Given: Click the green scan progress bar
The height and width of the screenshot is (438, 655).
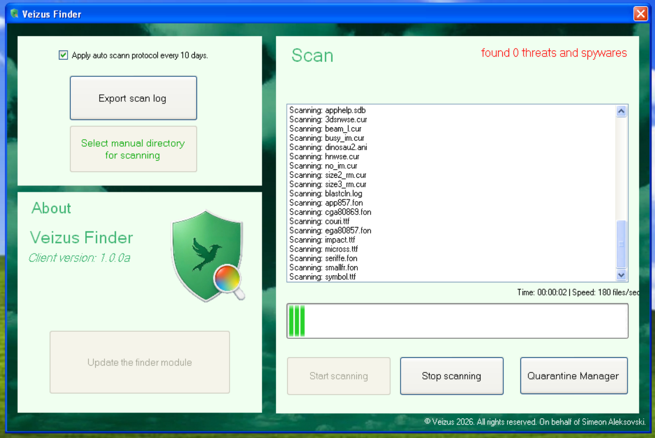Looking at the screenshot, I should pyautogui.click(x=458, y=321).
